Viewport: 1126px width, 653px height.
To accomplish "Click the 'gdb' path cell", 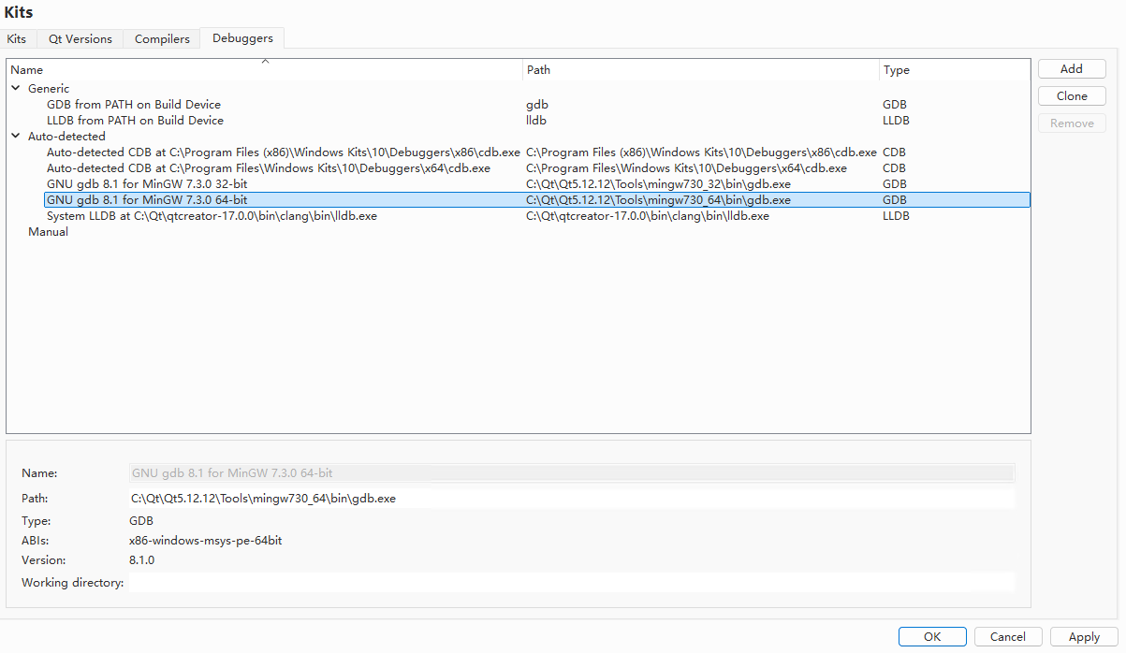I will click(x=537, y=105).
